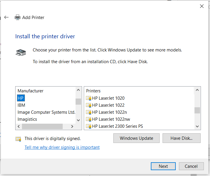Click the HP LaserJet 1022nw driver icon
The height and width of the screenshot is (176, 210).
pos(88,119)
